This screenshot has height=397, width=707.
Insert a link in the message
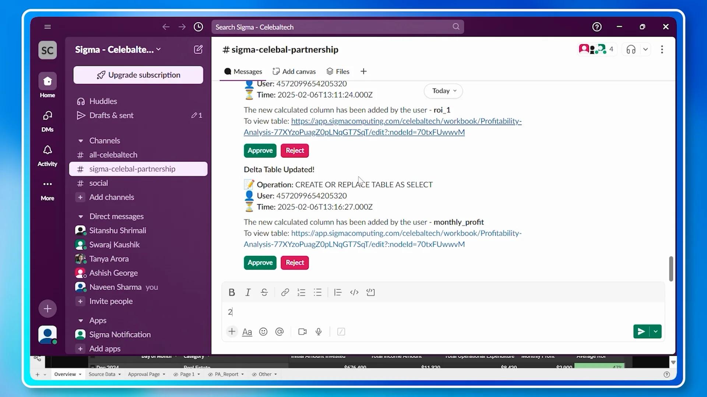click(285, 293)
